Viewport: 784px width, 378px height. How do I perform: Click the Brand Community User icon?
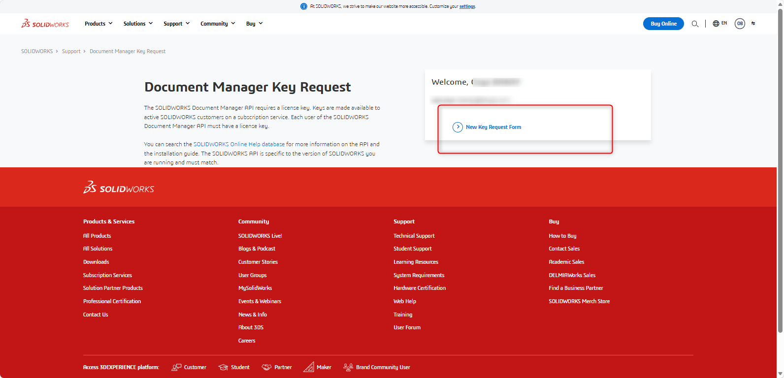(x=348, y=367)
